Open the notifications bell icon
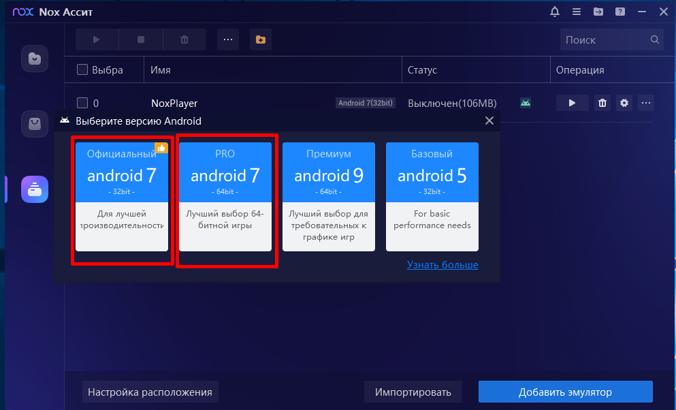The image size is (676, 410). click(x=554, y=12)
